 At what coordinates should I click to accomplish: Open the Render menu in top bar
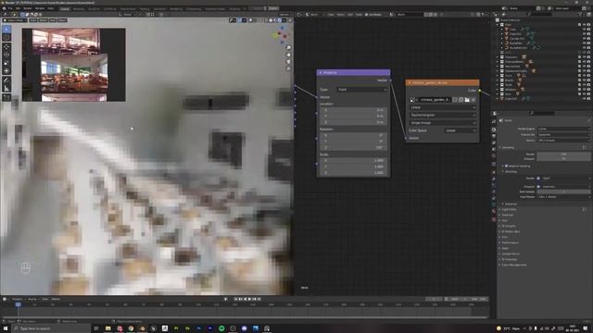coord(28,8)
